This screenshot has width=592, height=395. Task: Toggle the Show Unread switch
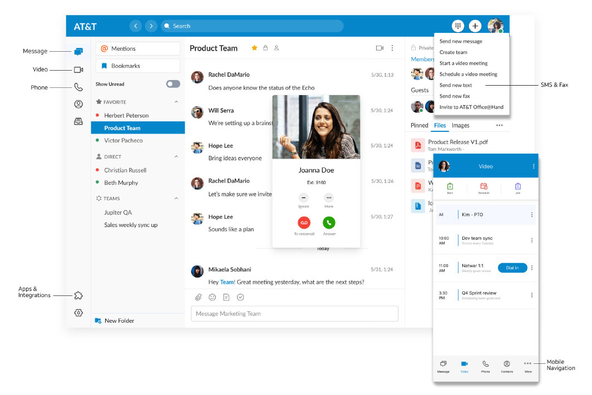tap(173, 84)
